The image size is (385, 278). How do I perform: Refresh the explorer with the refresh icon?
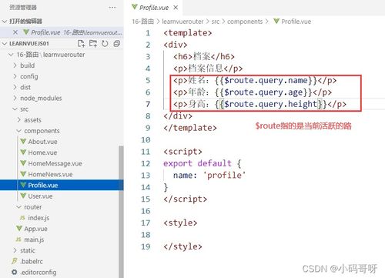[105, 44]
